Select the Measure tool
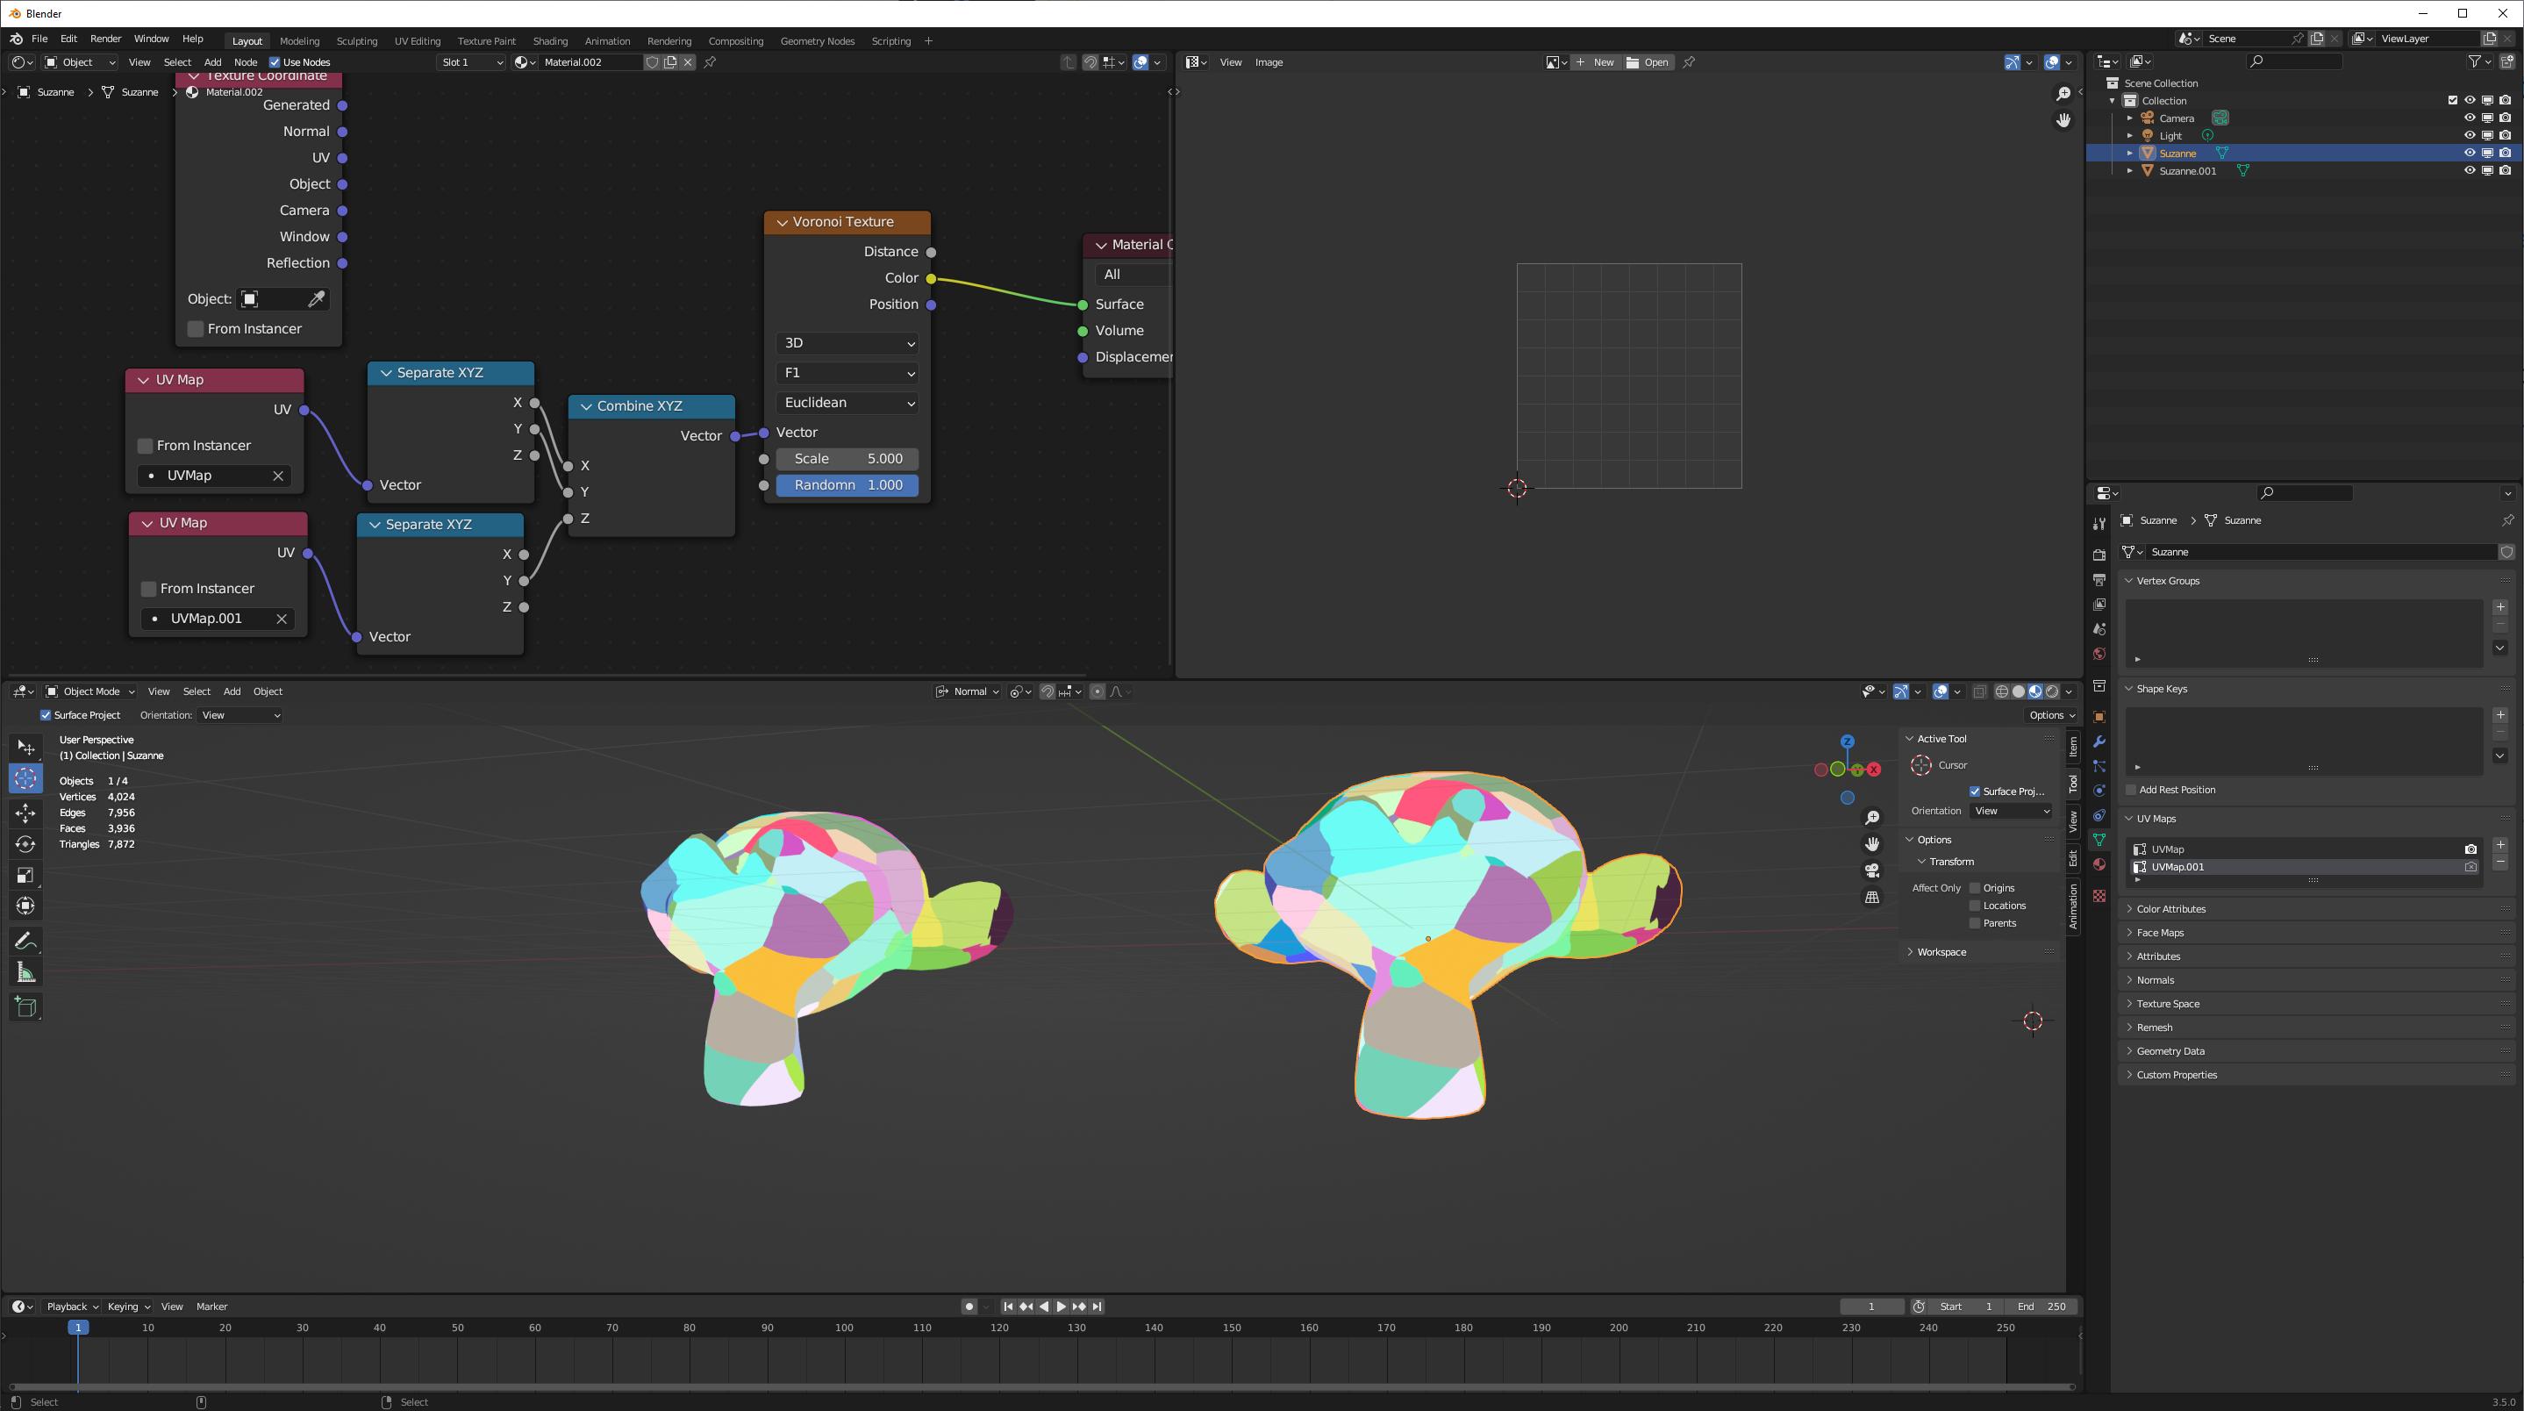2524x1411 pixels. click(x=25, y=972)
